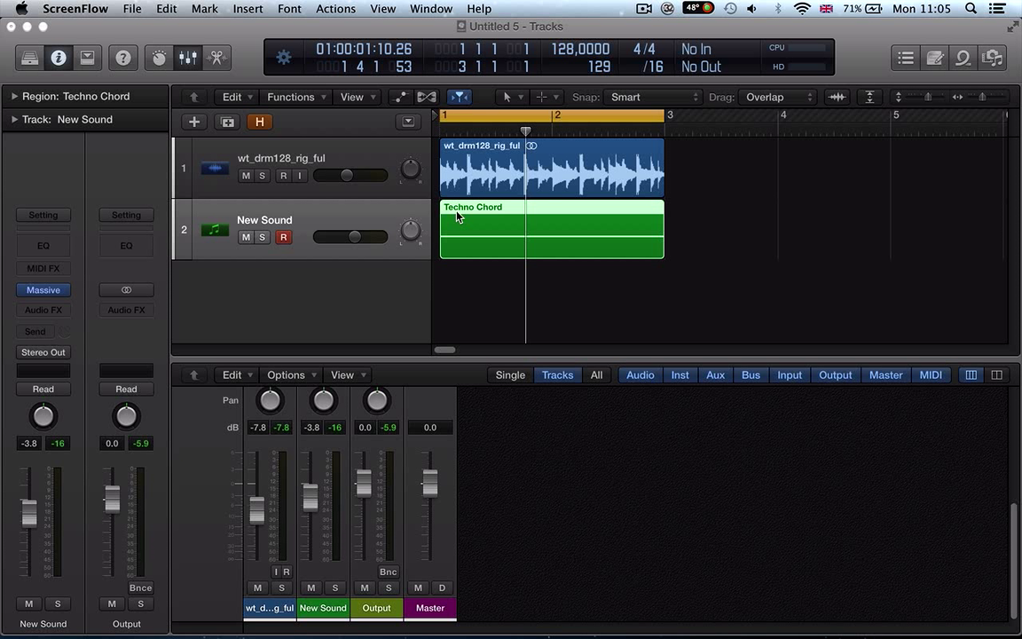The width and height of the screenshot is (1022, 639).
Task: Toggle the Inspector info button
Action: point(59,59)
